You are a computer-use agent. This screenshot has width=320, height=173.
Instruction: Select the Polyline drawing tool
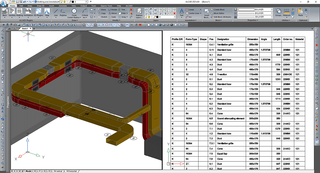[63, 11]
